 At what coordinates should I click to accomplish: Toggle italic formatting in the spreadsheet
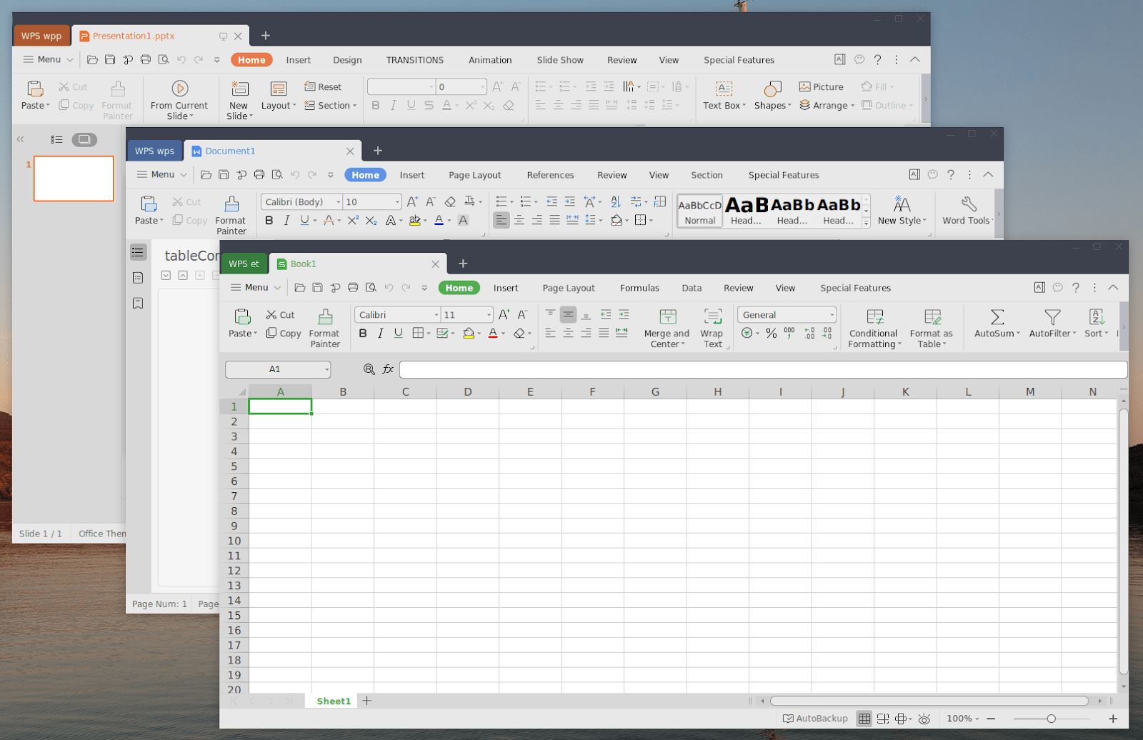tap(380, 333)
